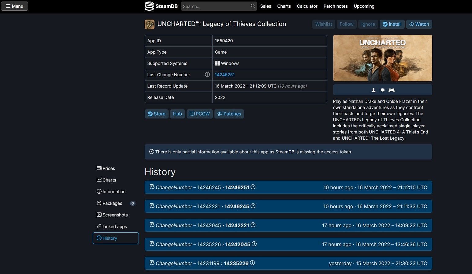The image size is (472, 274).
Task: Click changelist icon of 14242045 › 14242221 row
Action: tap(152, 225)
